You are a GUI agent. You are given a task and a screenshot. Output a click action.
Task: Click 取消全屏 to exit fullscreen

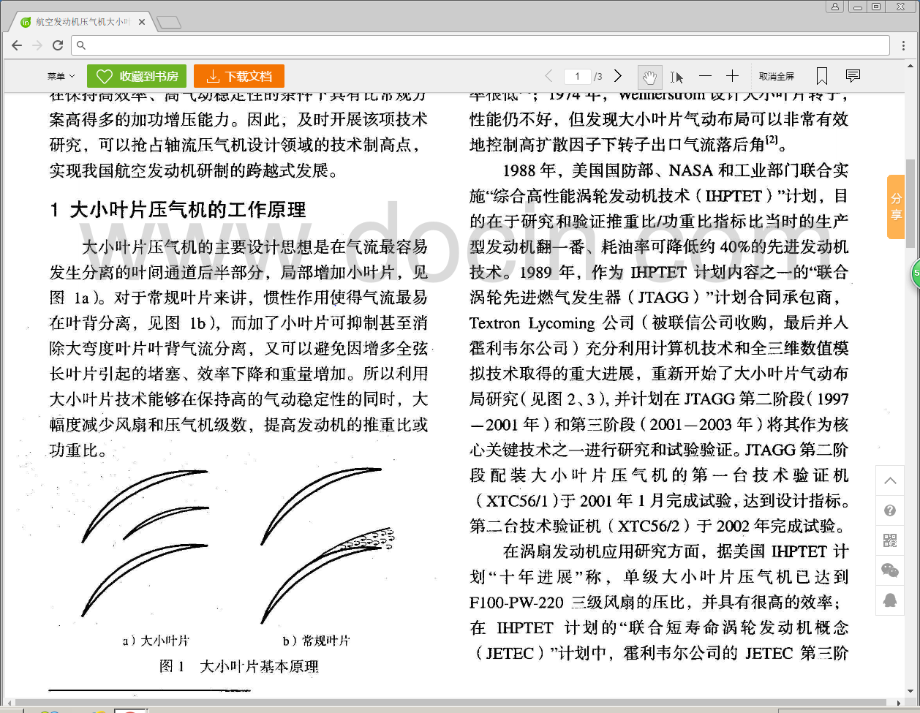click(776, 76)
